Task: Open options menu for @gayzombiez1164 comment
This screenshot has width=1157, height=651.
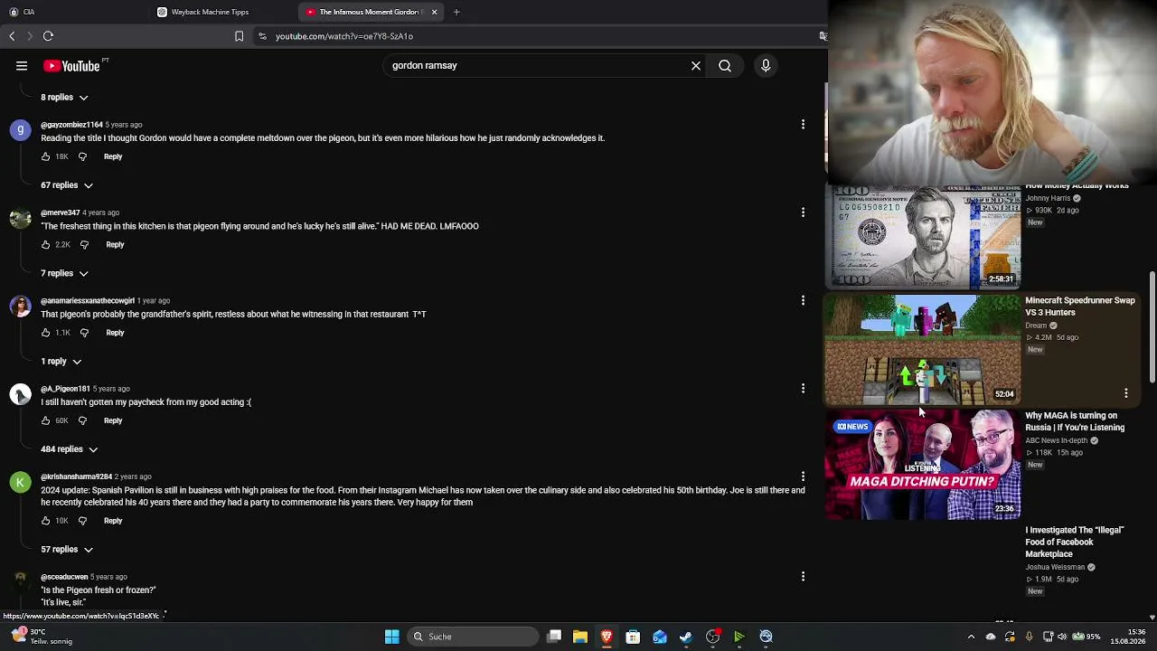Action: (803, 125)
